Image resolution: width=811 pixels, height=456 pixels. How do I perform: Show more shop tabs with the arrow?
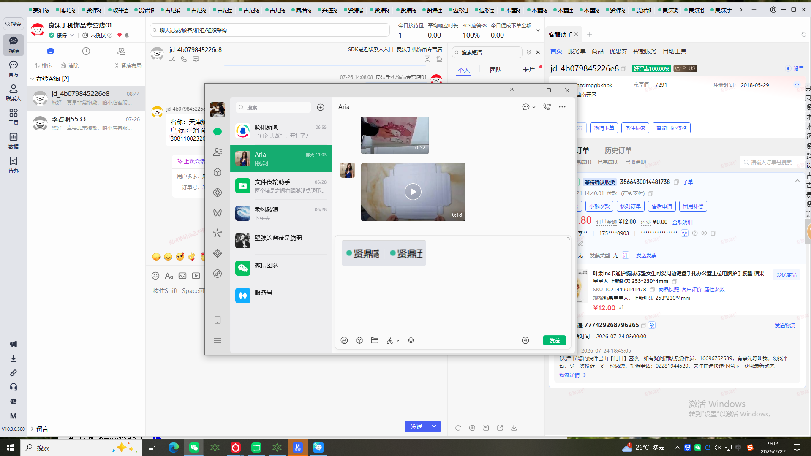tap(741, 10)
